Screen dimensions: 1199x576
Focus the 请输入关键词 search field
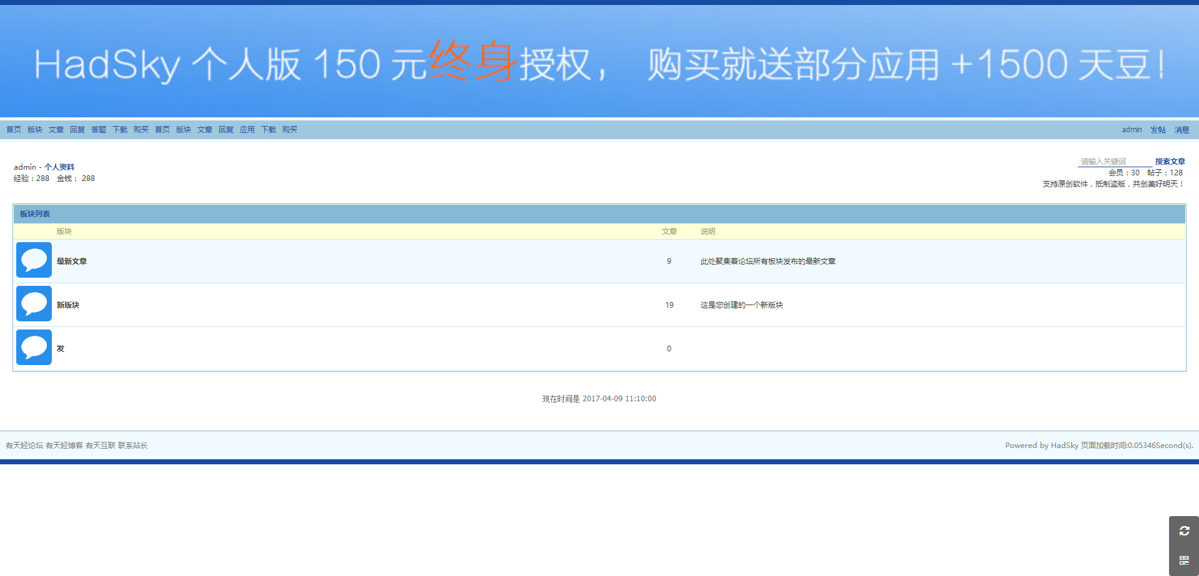click(x=1115, y=162)
